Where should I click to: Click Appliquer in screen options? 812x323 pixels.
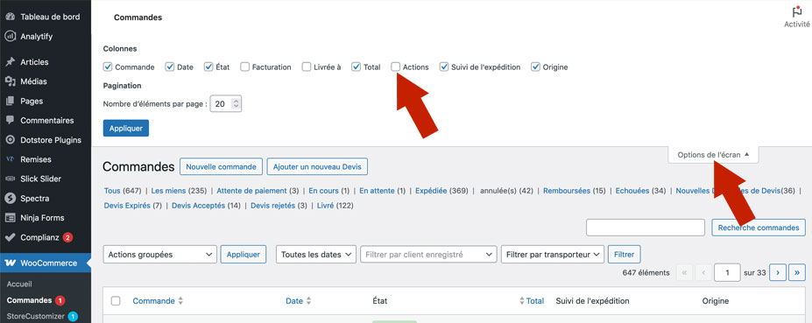[x=126, y=129]
